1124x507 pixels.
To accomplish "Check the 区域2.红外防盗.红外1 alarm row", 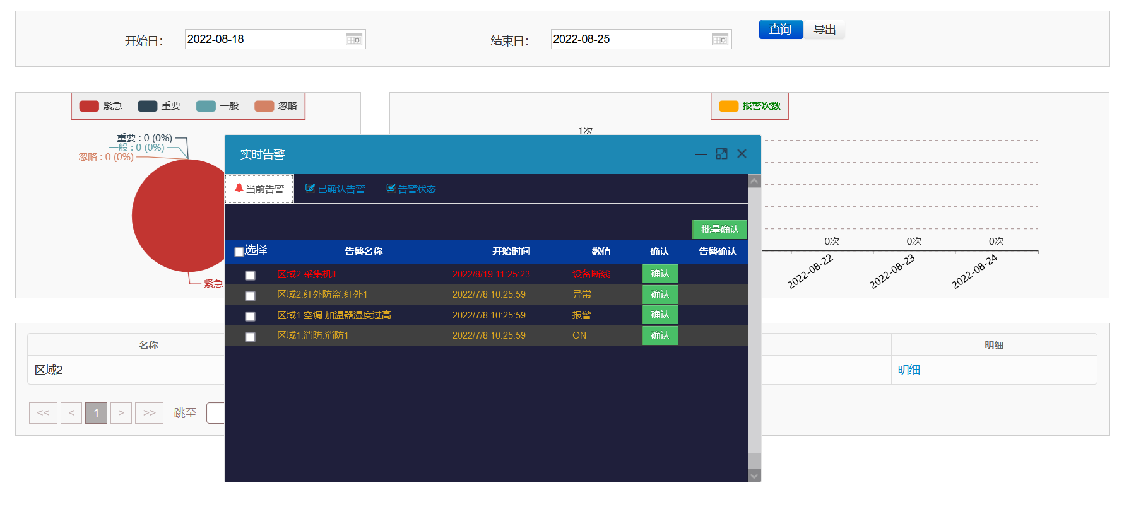I will [x=250, y=296].
